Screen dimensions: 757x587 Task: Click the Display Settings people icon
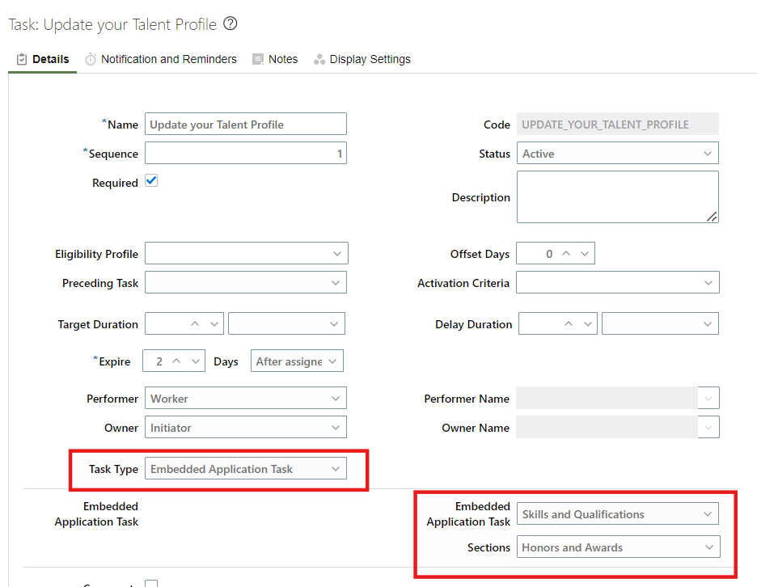(x=319, y=58)
